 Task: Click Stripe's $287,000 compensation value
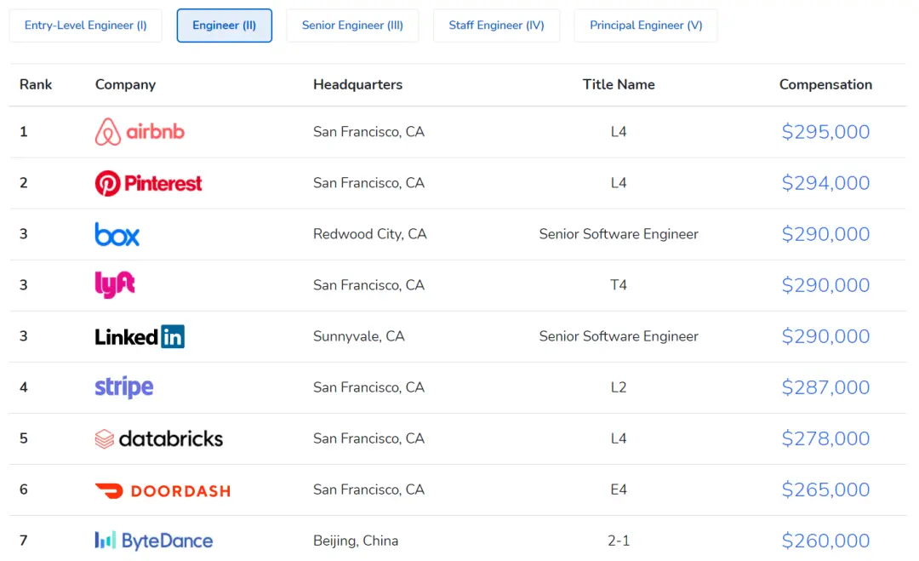tap(825, 387)
